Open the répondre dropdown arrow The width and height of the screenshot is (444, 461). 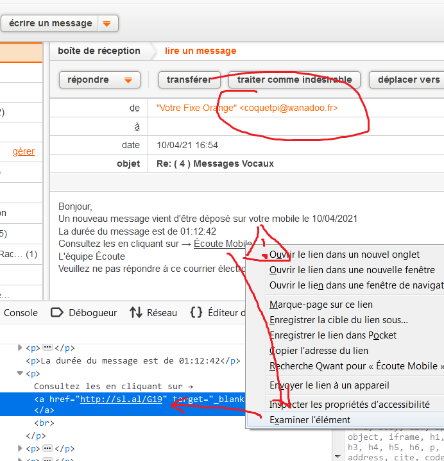coord(128,80)
